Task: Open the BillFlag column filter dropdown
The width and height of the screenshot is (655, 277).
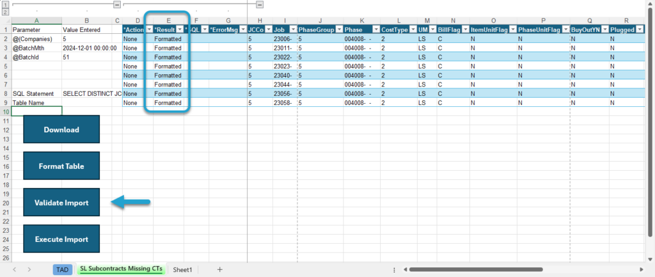Action: (466, 29)
